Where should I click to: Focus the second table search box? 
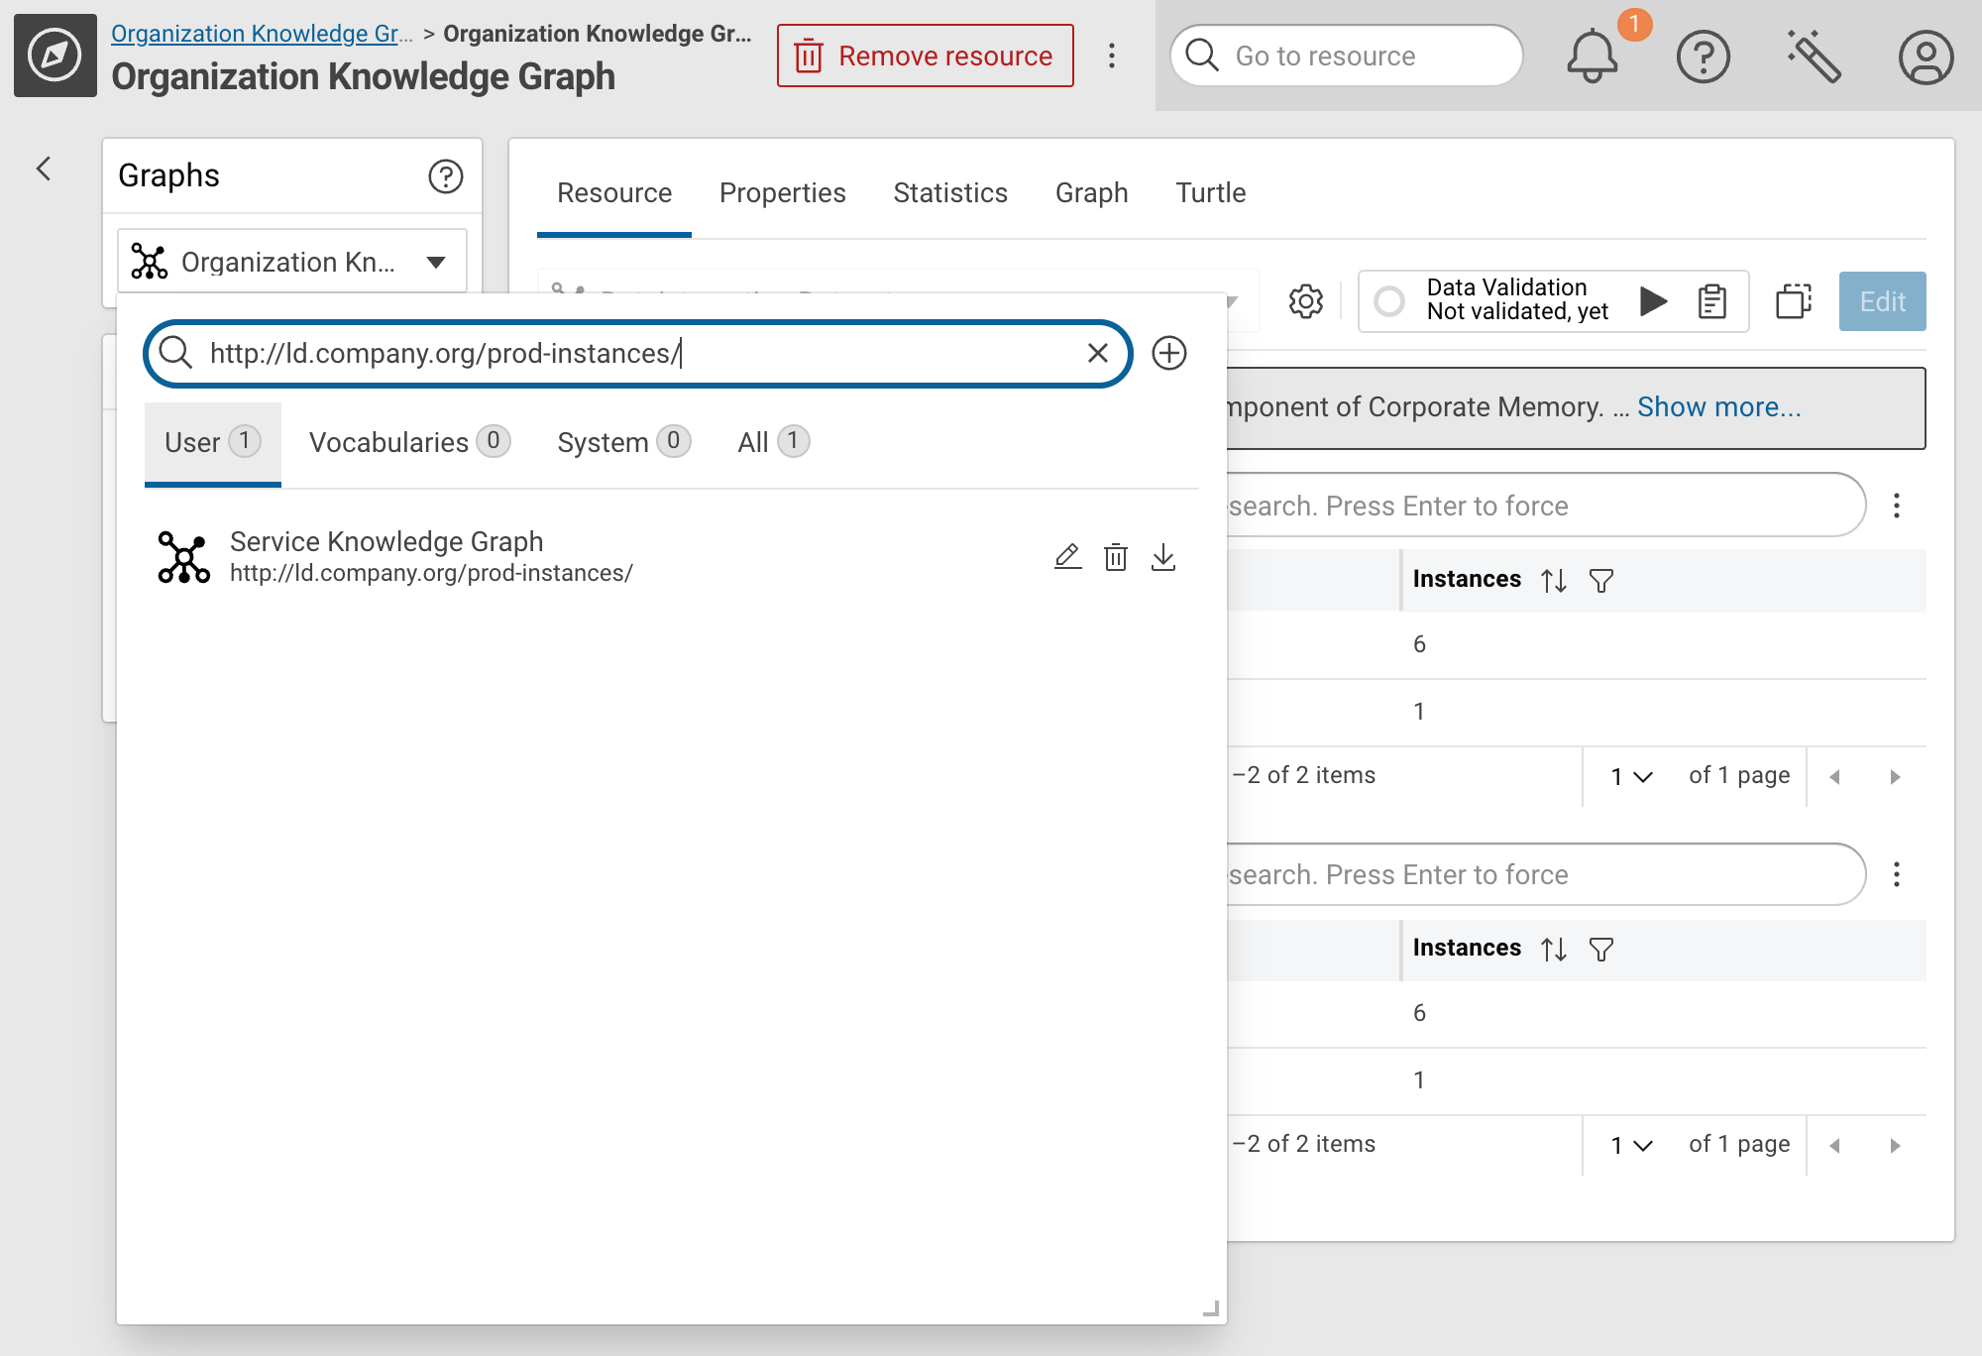click(x=1546, y=874)
